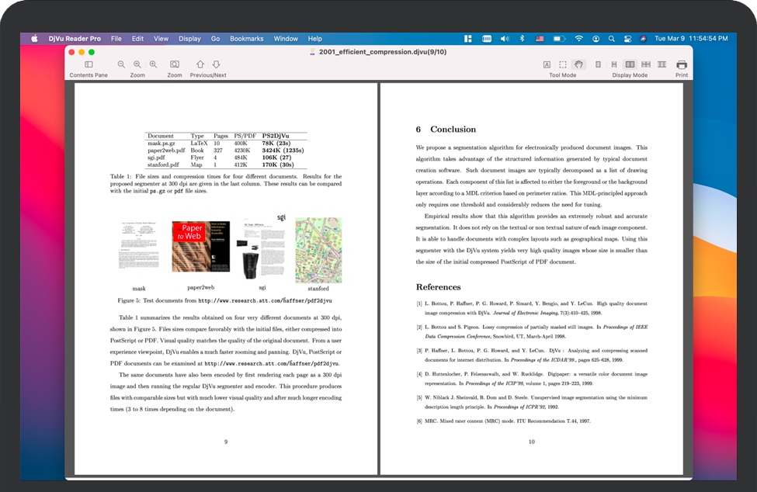Toggle the Contents Pane sidebar
Viewport: 757px width, 492px height.
click(x=89, y=64)
